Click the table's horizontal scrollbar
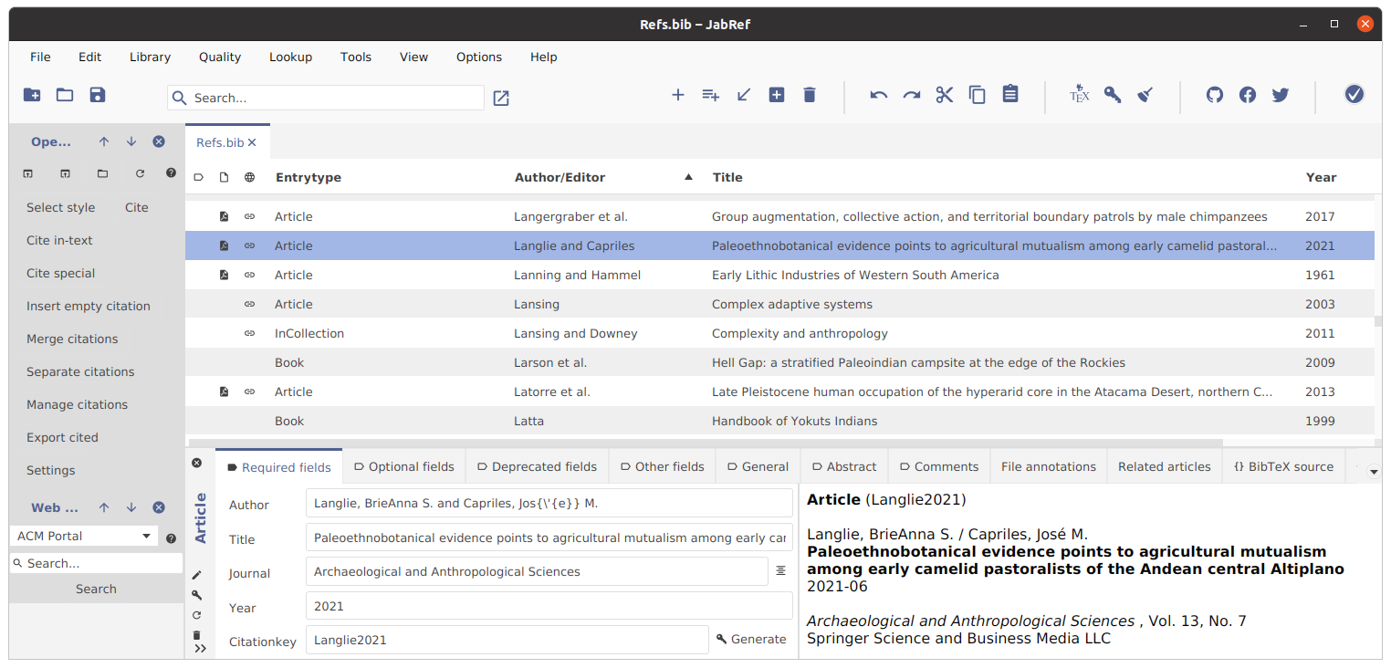Image resolution: width=1391 pixels, height=668 pixels. pyautogui.click(x=705, y=442)
